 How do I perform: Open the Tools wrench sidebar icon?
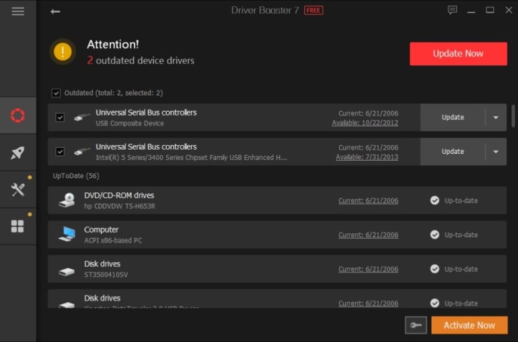(18, 189)
